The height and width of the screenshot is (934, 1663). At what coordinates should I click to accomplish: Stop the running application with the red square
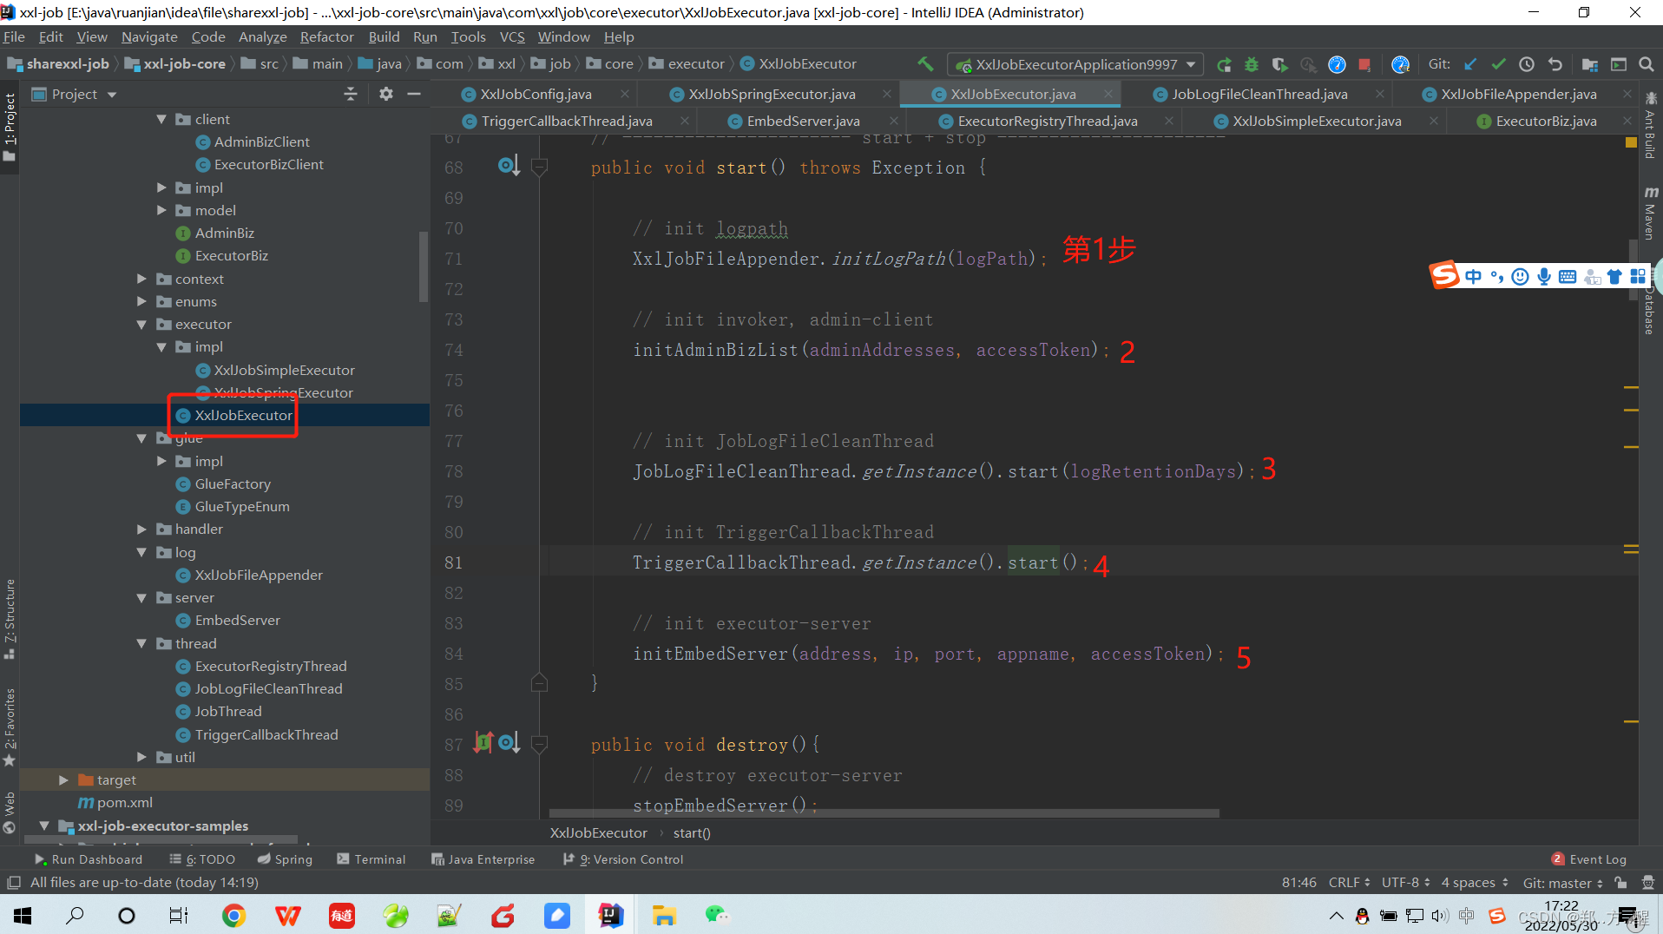pos(1364,64)
